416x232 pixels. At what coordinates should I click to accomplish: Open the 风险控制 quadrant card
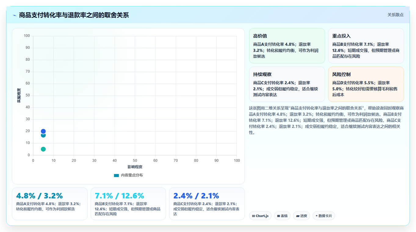366,84
